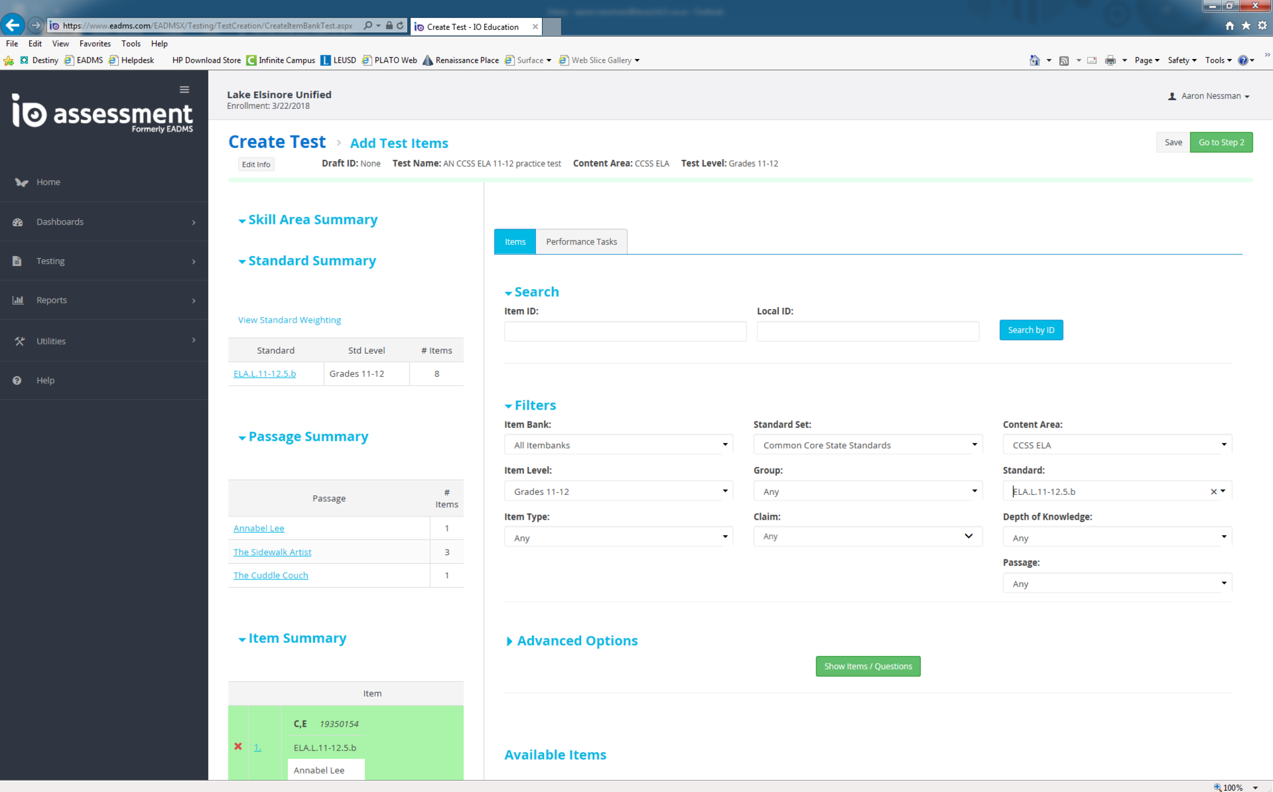This screenshot has width=1273, height=792.
Task: Open the Depth of Knowledge dropdown
Action: point(1116,538)
